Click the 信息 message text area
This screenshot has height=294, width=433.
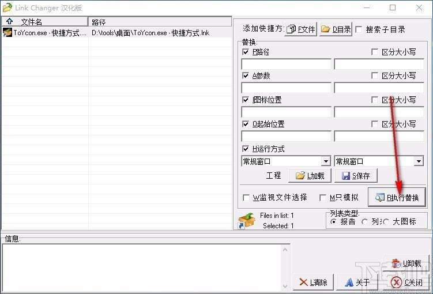tap(142, 267)
